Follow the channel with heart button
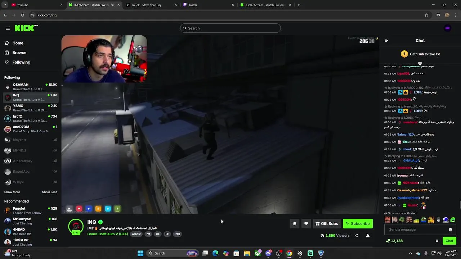Screen dimensions: 461x259 click(306, 223)
